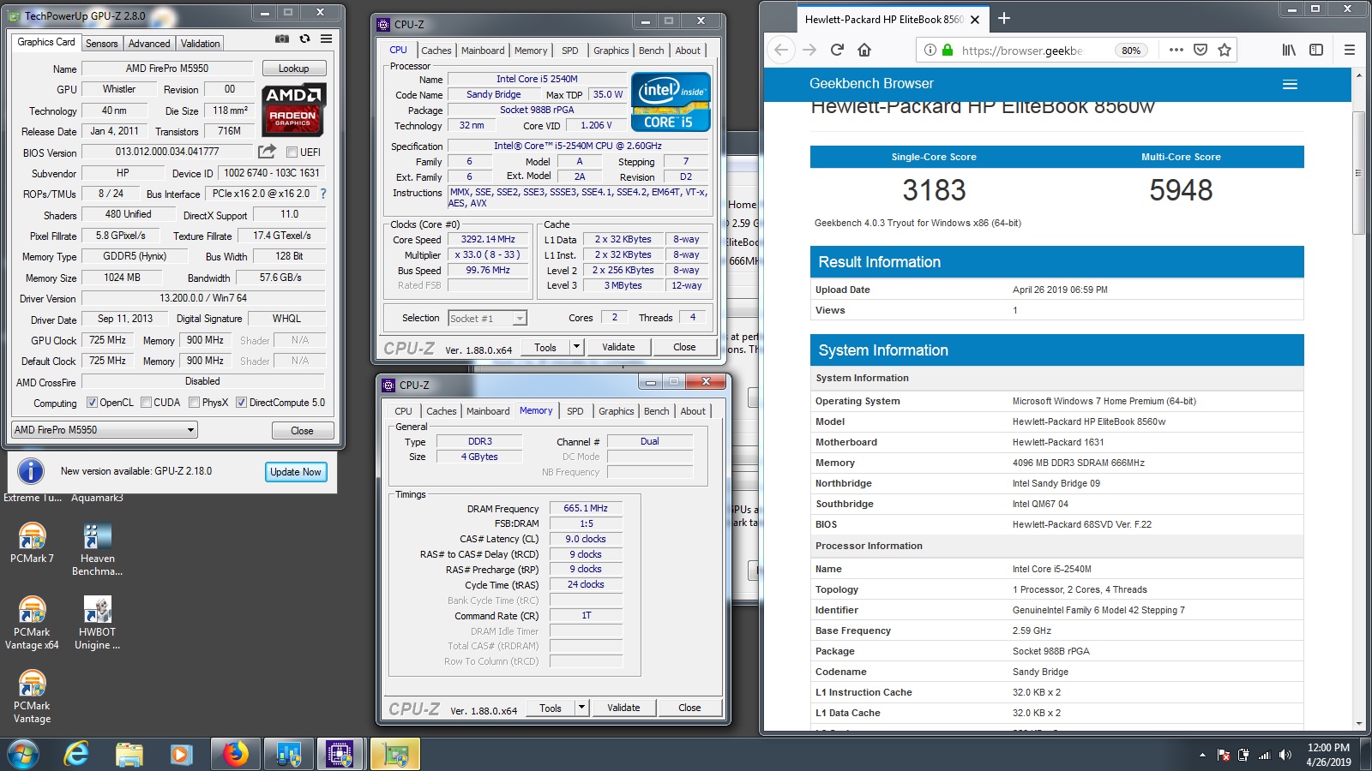
Task: Toggle the PhysX checkbox
Action: [x=195, y=402]
